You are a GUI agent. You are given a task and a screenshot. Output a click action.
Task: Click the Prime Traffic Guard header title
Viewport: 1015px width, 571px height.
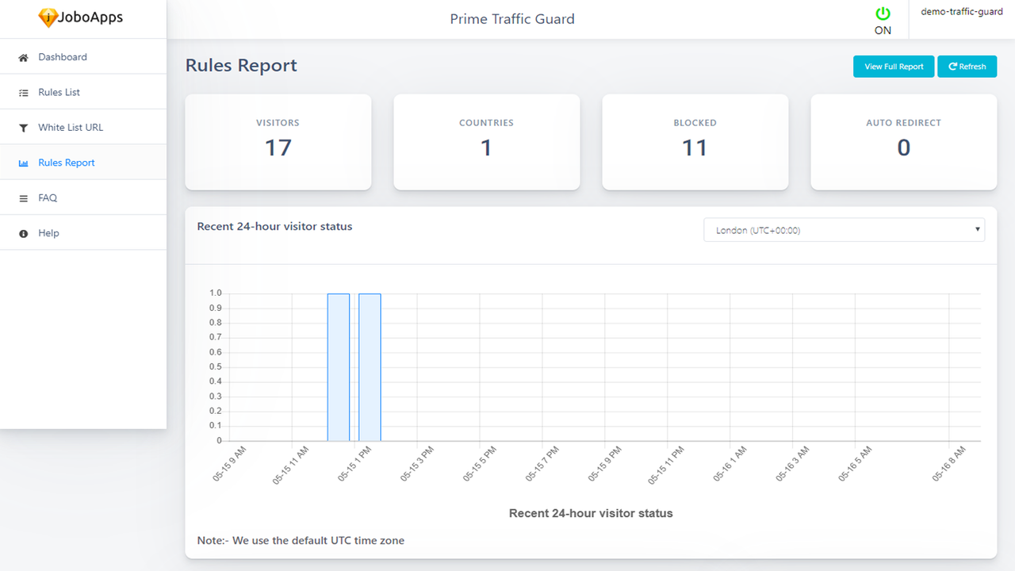click(512, 19)
